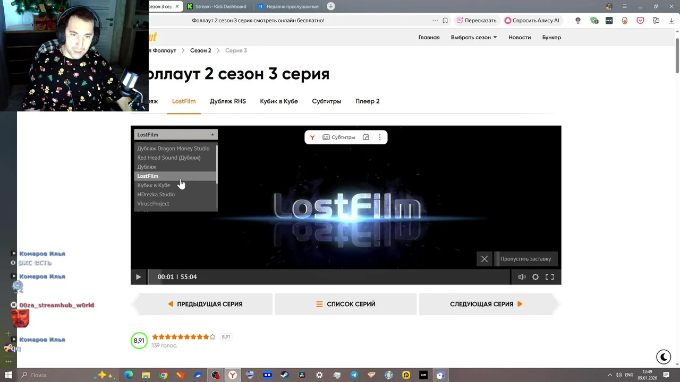Switch to Дубляж RHS tab
The image size is (680, 382).
click(x=227, y=101)
